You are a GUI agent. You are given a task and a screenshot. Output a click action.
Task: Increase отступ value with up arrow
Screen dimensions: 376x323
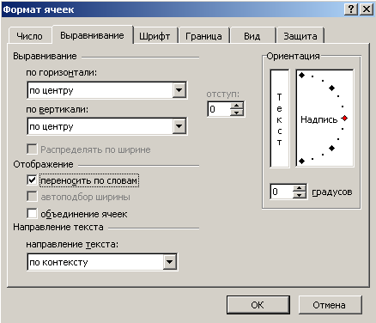tap(237, 106)
